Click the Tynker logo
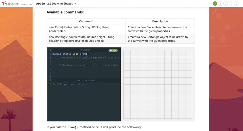The height and width of the screenshot is (131, 243). point(11,4)
